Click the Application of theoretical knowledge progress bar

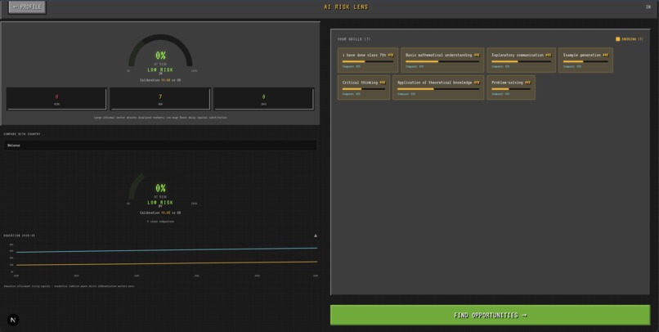click(438, 89)
